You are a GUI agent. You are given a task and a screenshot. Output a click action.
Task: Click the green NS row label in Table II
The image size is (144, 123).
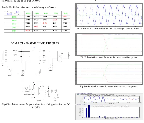[14, 21]
